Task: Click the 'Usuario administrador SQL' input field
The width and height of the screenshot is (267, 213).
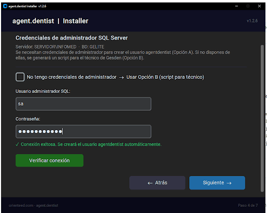Action: [x=83, y=104]
